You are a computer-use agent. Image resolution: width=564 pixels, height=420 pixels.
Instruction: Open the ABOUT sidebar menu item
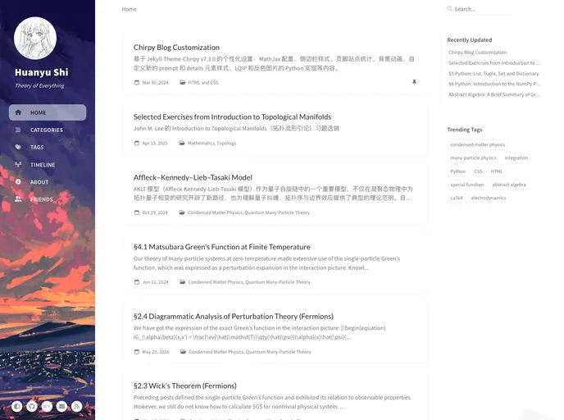tap(48, 182)
